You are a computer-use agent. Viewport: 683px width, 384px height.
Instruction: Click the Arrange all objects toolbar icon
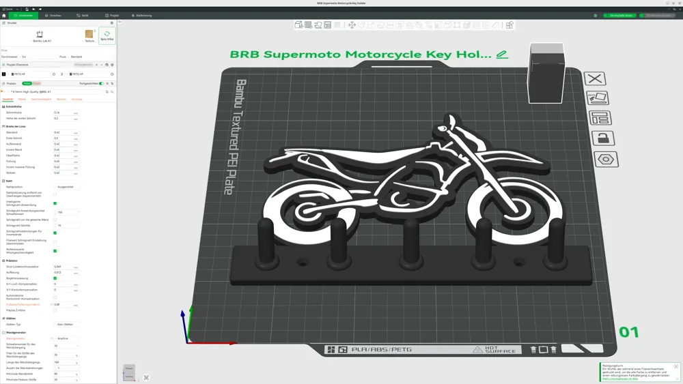tap(328, 25)
